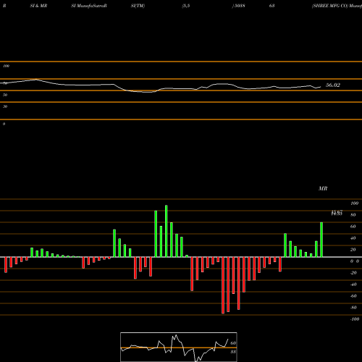The width and height of the screenshot is (362, 362).
Task: Click the last green bar of the histogram
Action: tap(321, 240)
